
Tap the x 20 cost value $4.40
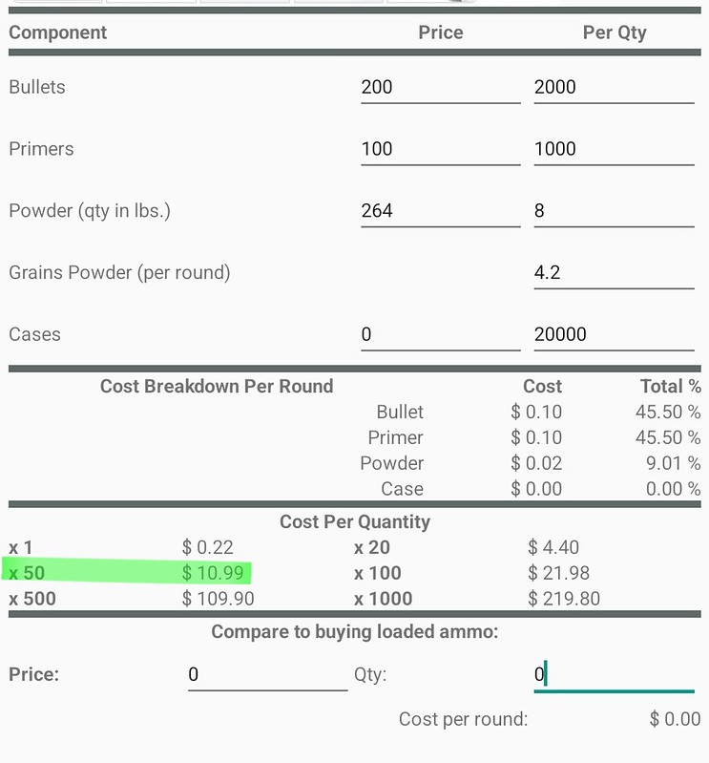click(553, 547)
